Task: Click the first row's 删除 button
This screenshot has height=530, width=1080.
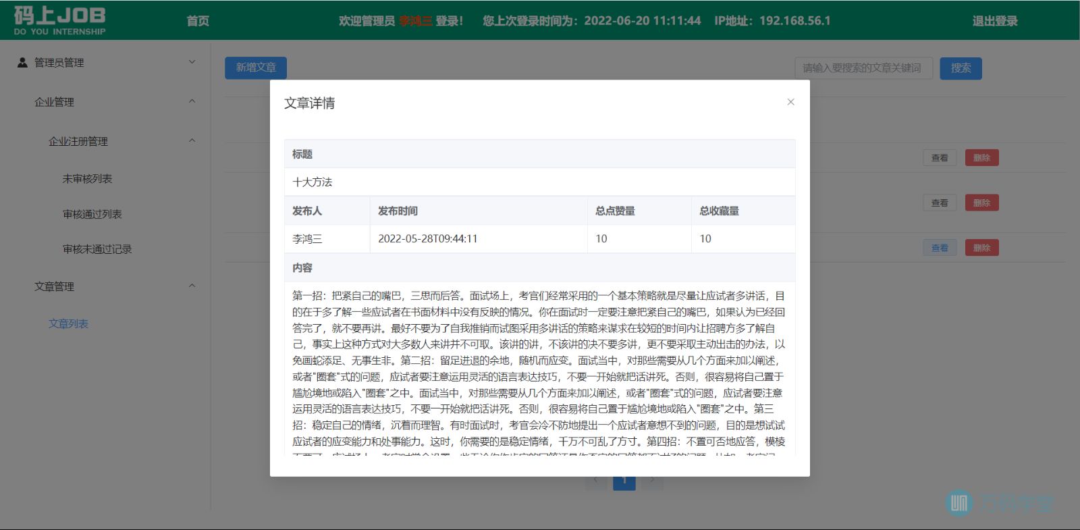Action: point(981,158)
